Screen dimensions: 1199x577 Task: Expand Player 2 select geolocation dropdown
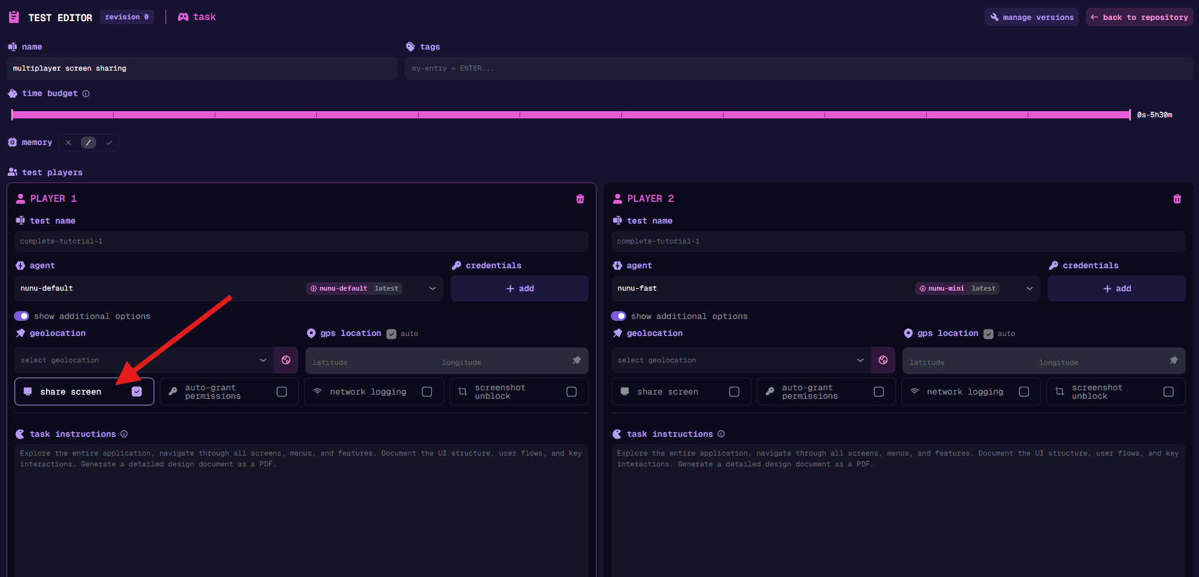(741, 360)
